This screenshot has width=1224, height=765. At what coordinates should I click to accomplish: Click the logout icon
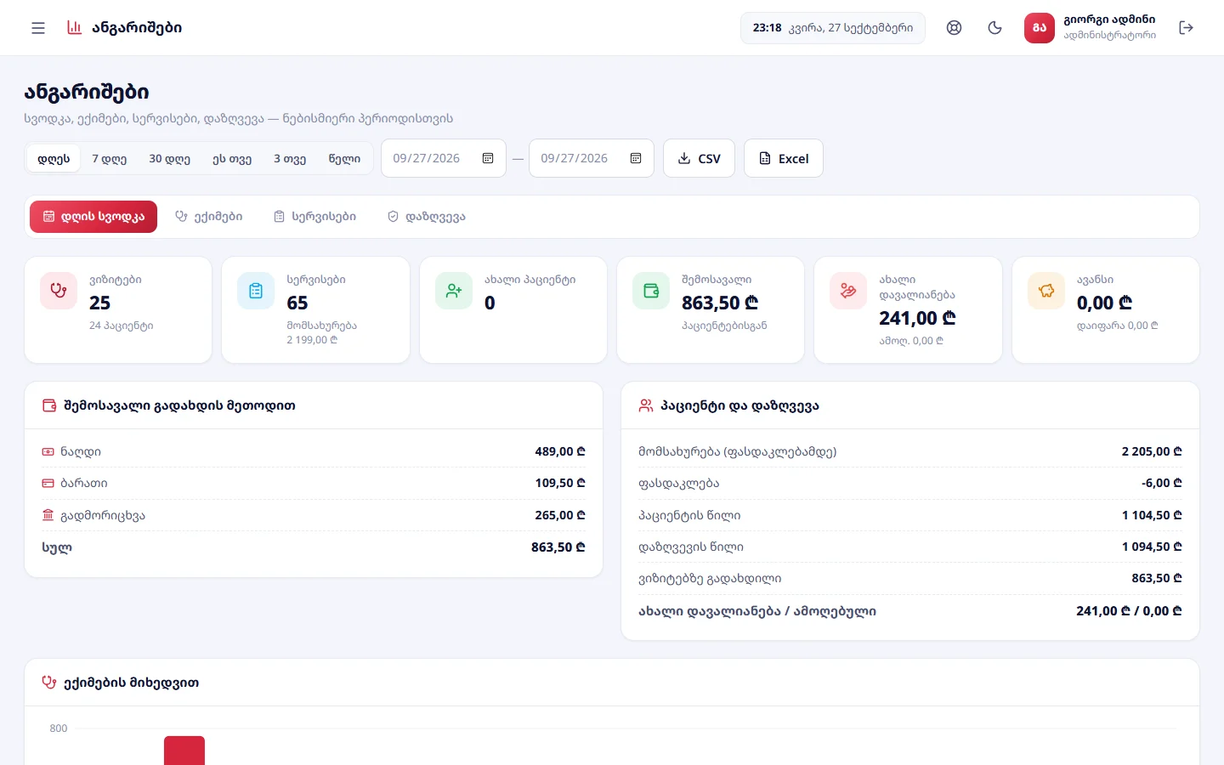pos(1187,28)
